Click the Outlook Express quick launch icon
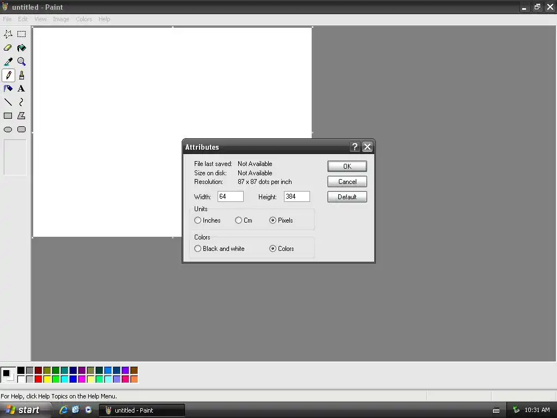Viewport: 557px width, 418px height. (76, 410)
